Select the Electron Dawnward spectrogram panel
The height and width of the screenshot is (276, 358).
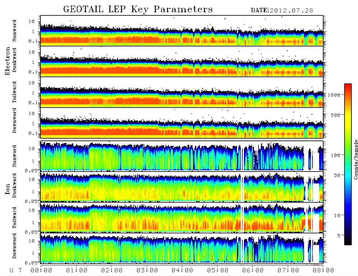click(182, 123)
